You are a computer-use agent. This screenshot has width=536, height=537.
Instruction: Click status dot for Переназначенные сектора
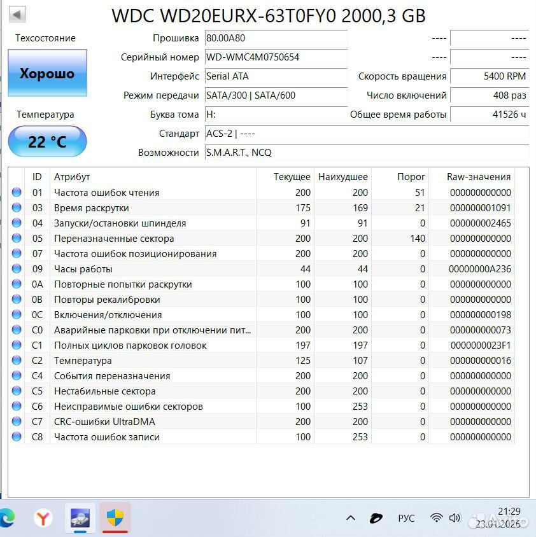click(17, 238)
